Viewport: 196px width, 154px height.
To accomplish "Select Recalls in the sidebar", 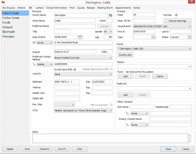I will coord(6,22).
